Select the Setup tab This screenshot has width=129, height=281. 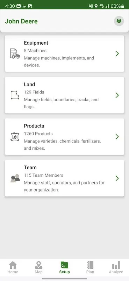(64, 267)
